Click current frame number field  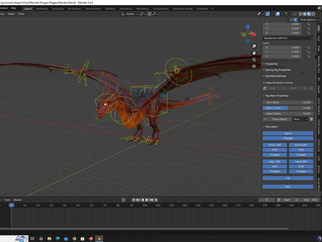click(x=267, y=200)
